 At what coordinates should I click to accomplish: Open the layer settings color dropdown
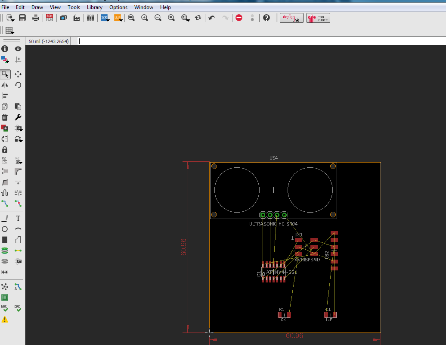[x=5, y=60]
